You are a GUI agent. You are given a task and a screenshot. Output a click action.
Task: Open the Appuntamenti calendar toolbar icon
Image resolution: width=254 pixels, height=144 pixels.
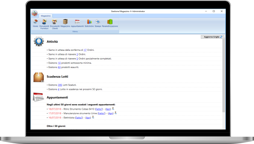[x=77, y=23]
